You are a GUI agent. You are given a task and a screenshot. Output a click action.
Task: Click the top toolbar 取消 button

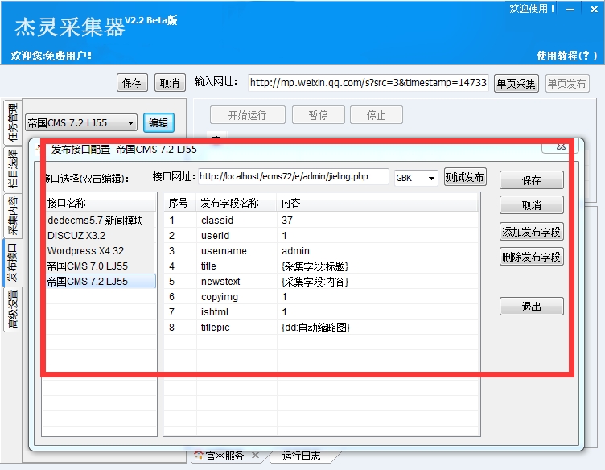170,83
